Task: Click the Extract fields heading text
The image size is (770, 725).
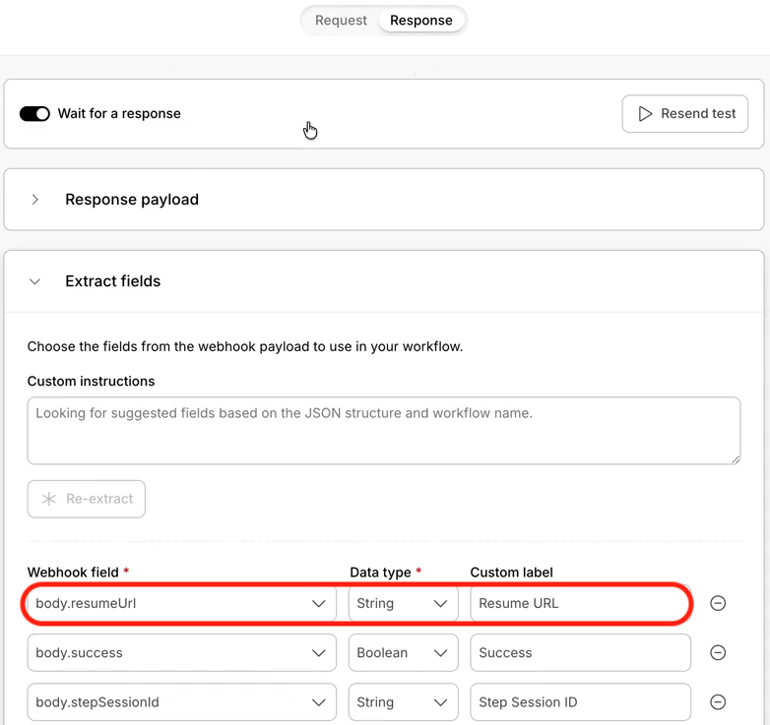Action: [x=113, y=281]
